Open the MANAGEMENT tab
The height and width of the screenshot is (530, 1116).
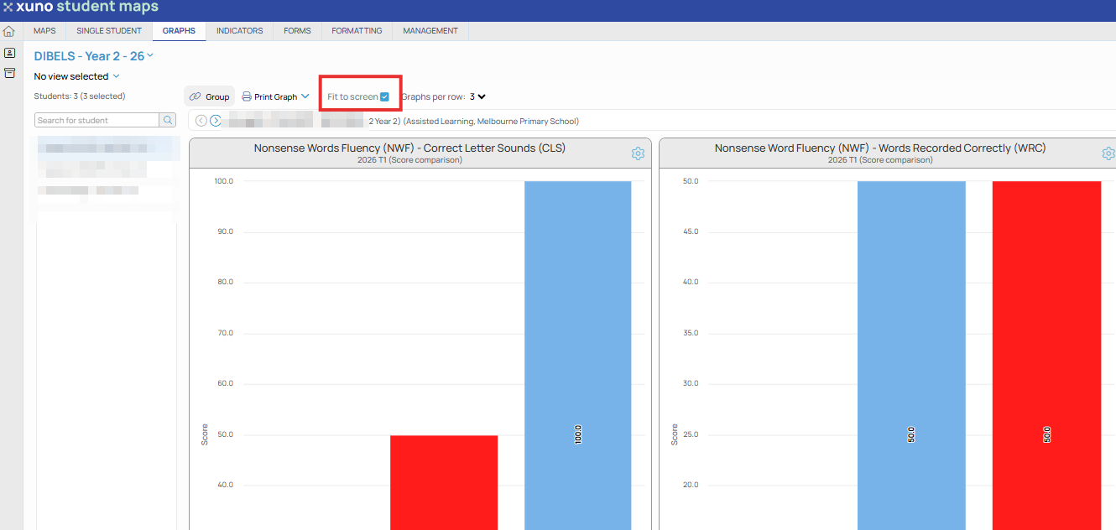click(430, 31)
